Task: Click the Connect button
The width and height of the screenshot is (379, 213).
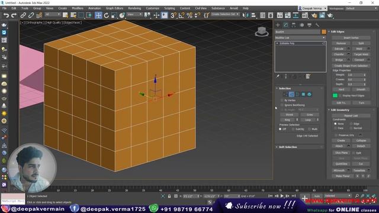Action: point(359,60)
